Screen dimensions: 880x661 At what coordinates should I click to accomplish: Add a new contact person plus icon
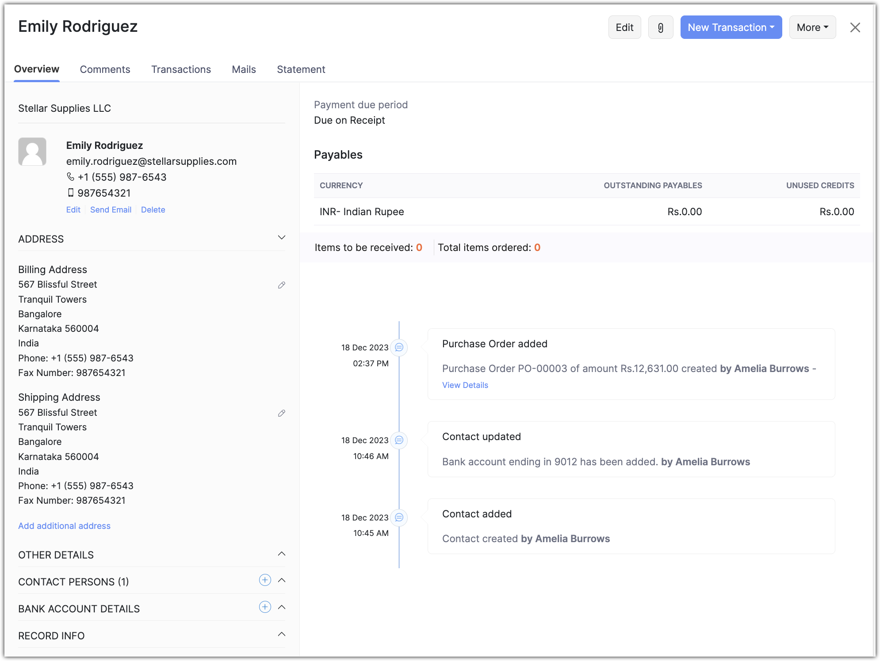tap(265, 580)
